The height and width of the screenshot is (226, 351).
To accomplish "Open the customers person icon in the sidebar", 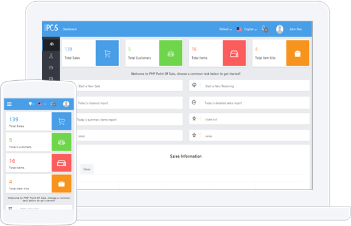I will pyautogui.click(x=51, y=56).
